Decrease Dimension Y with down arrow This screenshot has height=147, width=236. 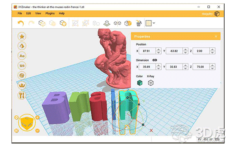tap(185, 68)
